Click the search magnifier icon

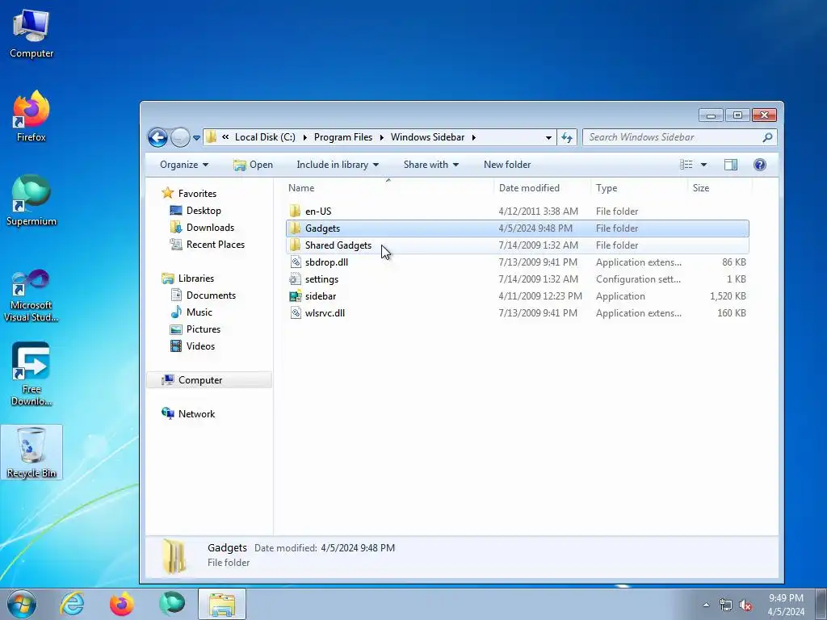(767, 137)
